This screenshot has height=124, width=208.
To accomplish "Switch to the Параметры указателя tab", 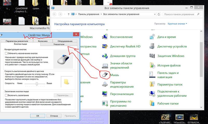I will point(17,41).
